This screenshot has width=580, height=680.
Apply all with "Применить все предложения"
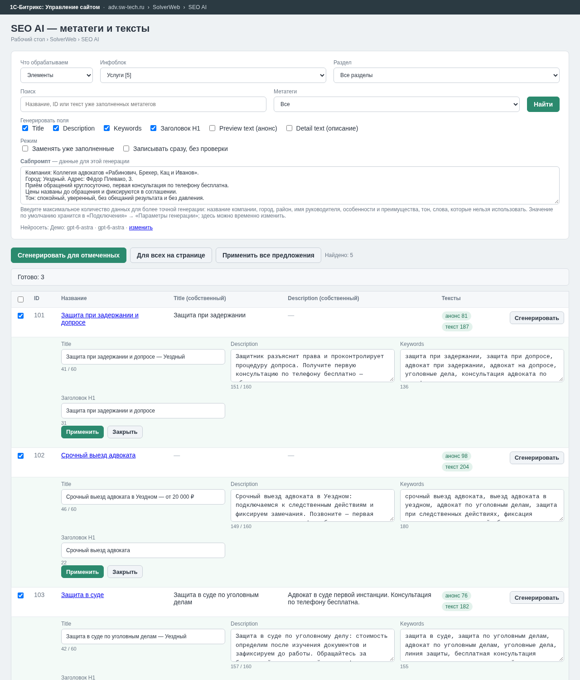tap(268, 255)
